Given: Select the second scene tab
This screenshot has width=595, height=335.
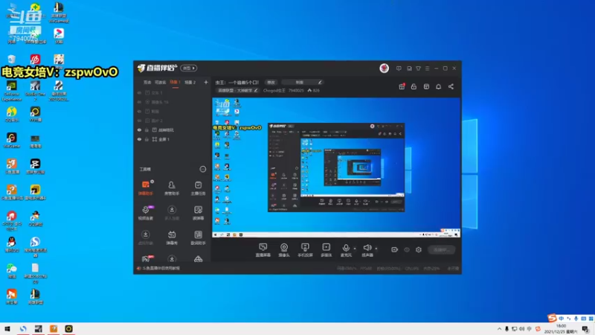Looking at the screenshot, I should pyautogui.click(x=160, y=83).
